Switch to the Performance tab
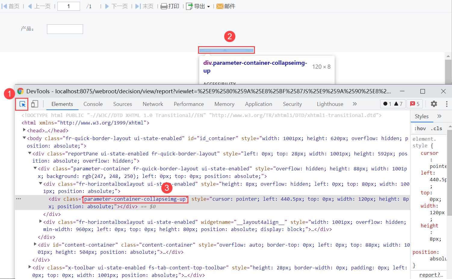Viewport: 452px width, 279px height. (x=189, y=104)
